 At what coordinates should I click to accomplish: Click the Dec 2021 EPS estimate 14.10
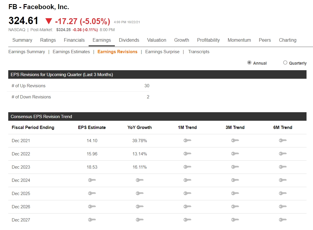[x=92, y=141]
